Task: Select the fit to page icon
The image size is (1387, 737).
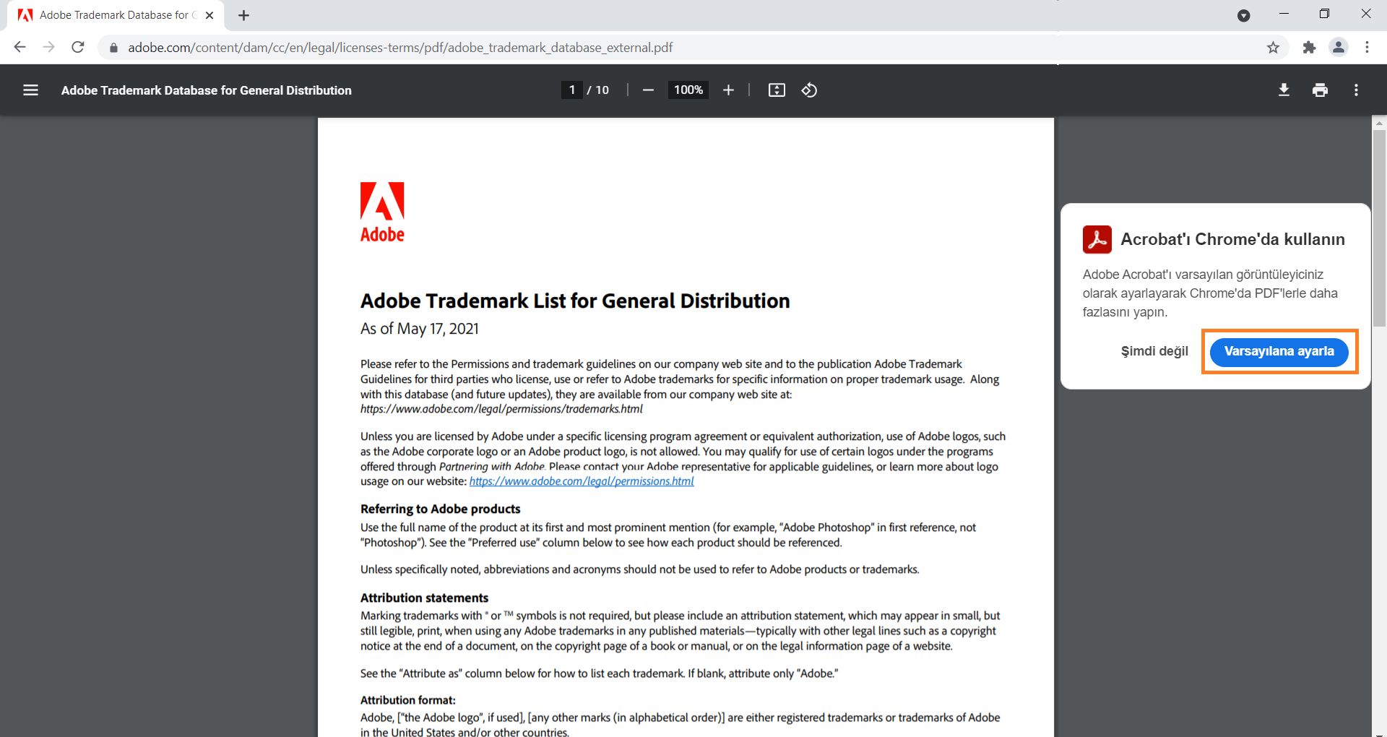Action: click(x=776, y=90)
